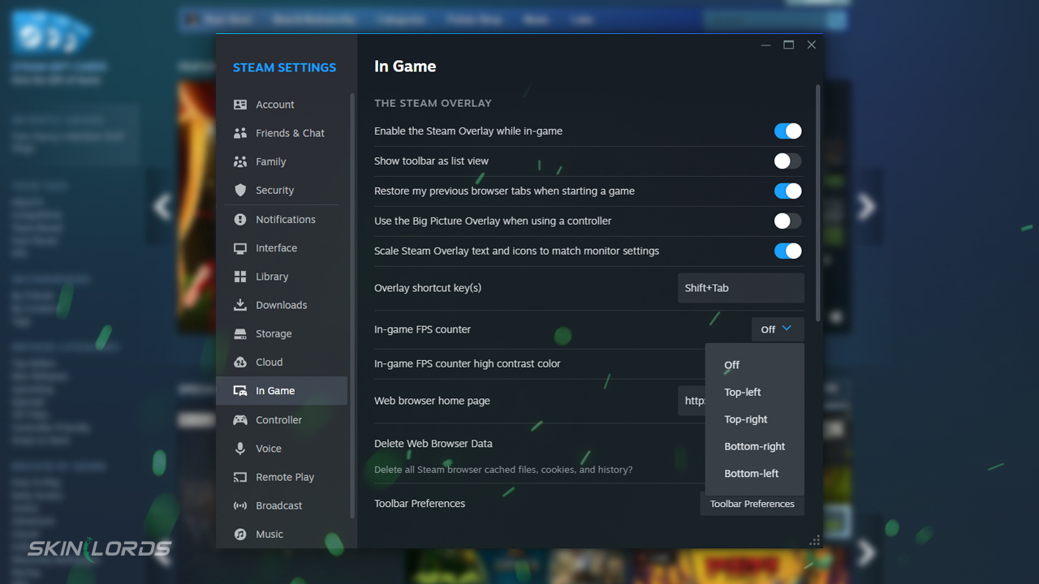Maximize the Steam Settings window
This screenshot has width=1039, height=584.
[x=788, y=45]
